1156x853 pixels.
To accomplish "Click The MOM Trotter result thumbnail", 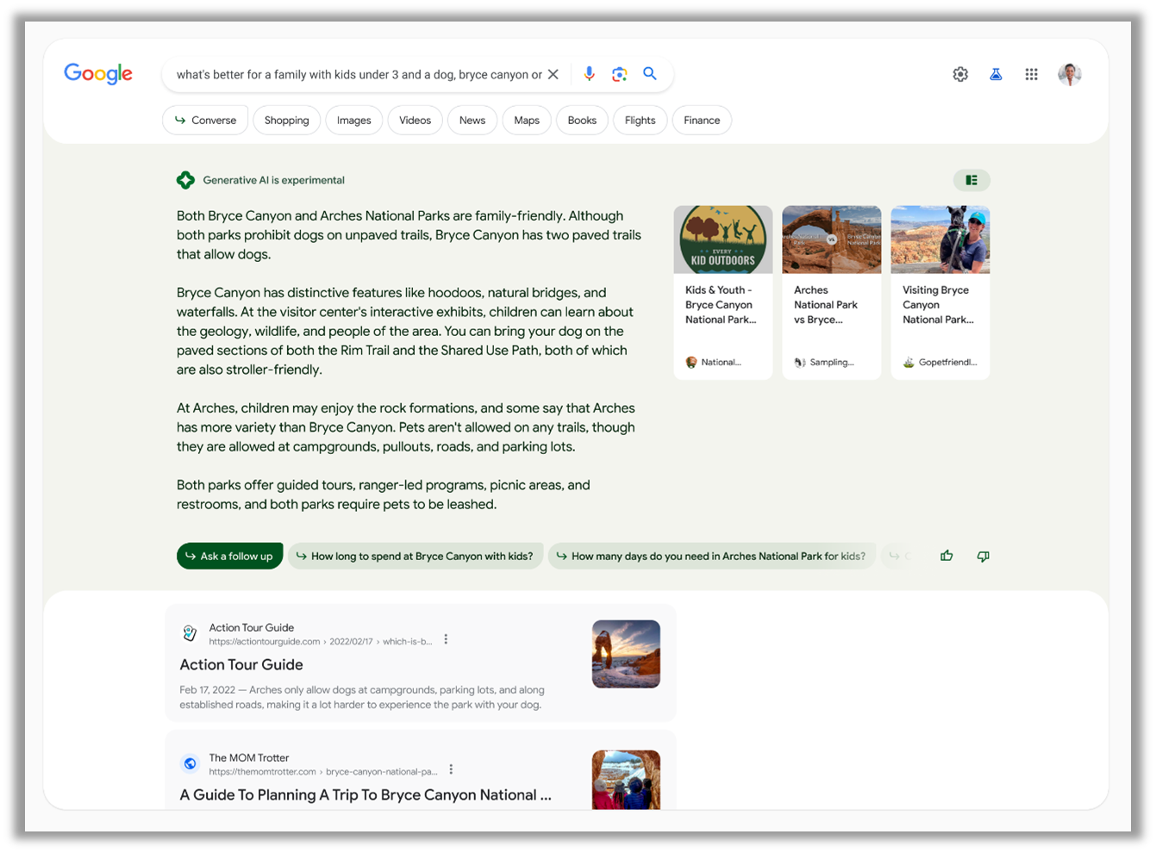I will pyautogui.click(x=626, y=780).
